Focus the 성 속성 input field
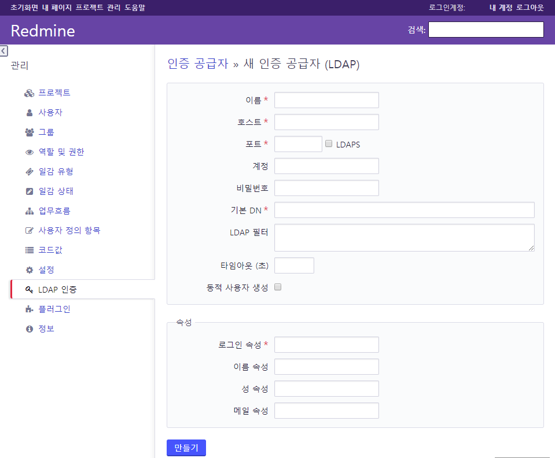The width and height of the screenshot is (555, 458). click(x=326, y=389)
